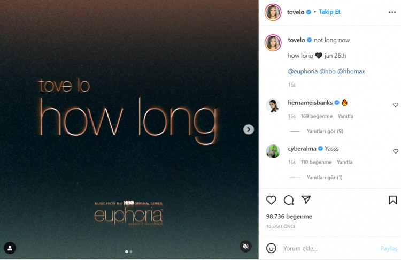This screenshot has height=260, width=401.
Task: Select the second carousel dot indicator
Action: (x=131, y=251)
